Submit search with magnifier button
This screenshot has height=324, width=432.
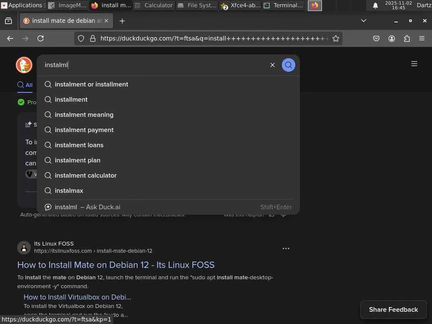click(x=288, y=65)
